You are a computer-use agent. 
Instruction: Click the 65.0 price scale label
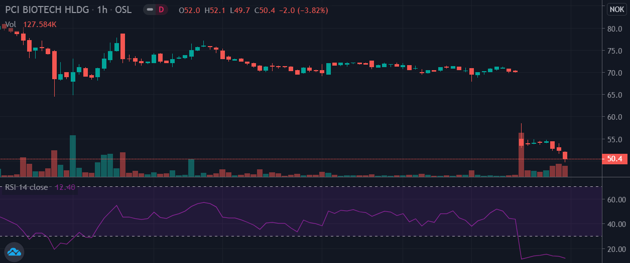pos(615,95)
